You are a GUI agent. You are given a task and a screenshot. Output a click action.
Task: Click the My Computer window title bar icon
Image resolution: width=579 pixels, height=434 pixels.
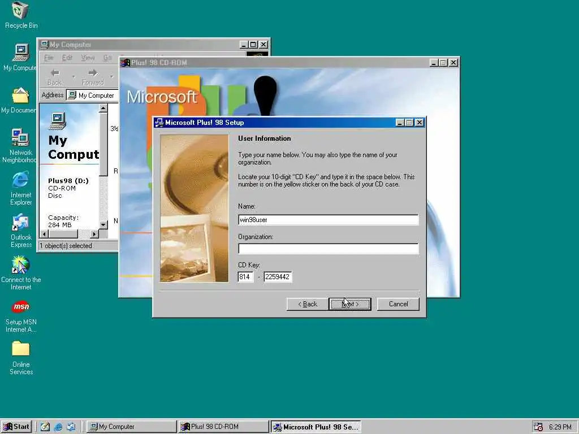44,45
